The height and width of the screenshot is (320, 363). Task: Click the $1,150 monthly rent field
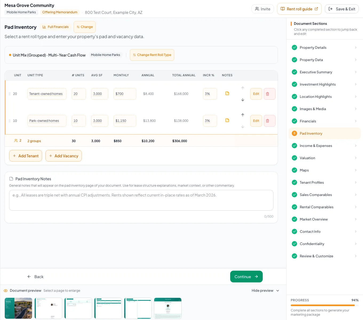[x=125, y=121]
